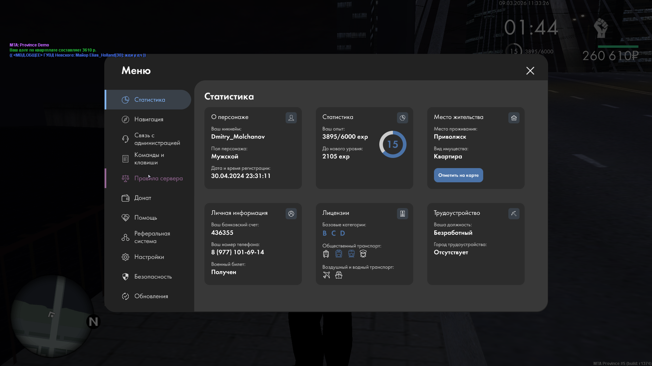
Task: Click the license document icon in Лицензии card
Action: click(402, 213)
